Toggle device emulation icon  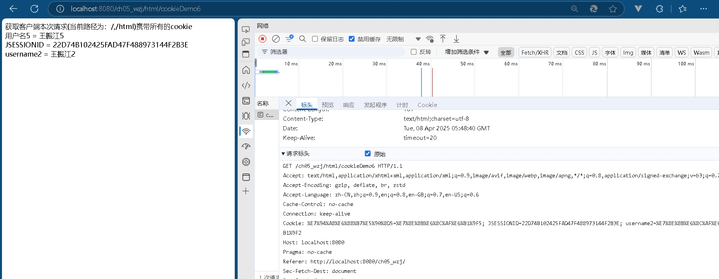[x=246, y=42]
